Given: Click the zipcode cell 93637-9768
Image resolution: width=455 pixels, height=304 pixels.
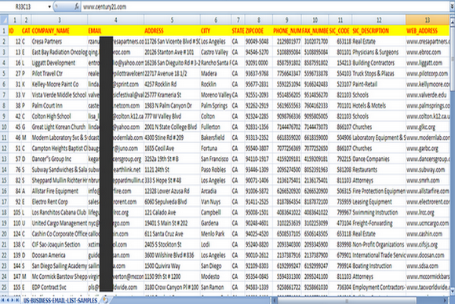Looking at the screenshot, I should (x=259, y=74).
